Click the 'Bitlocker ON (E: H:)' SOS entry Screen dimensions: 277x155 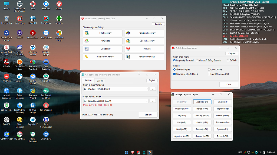[239, 36]
